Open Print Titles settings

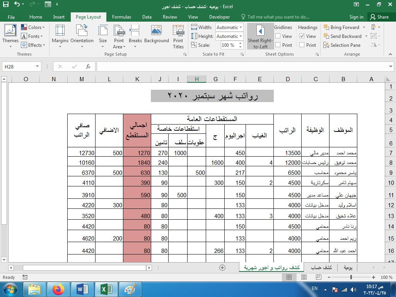click(178, 36)
